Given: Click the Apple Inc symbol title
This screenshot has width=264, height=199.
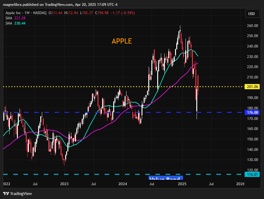Looking at the screenshot, I should tap(13, 13).
